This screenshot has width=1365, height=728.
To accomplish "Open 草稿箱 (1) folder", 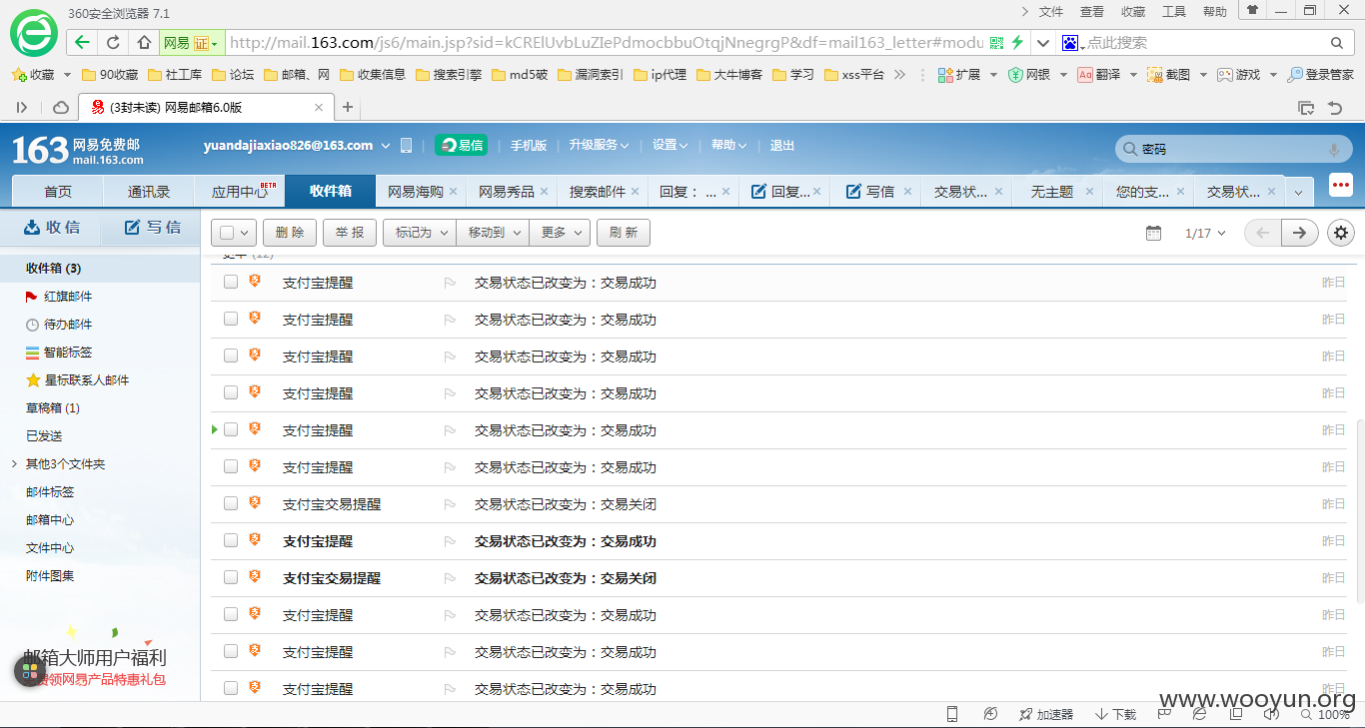I will tap(53, 408).
